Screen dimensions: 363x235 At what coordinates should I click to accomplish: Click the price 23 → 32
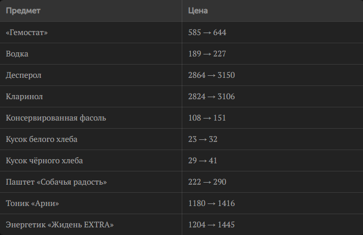tap(203, 139)
